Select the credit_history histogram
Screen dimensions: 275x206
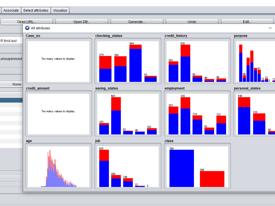(x=197, y=61)
